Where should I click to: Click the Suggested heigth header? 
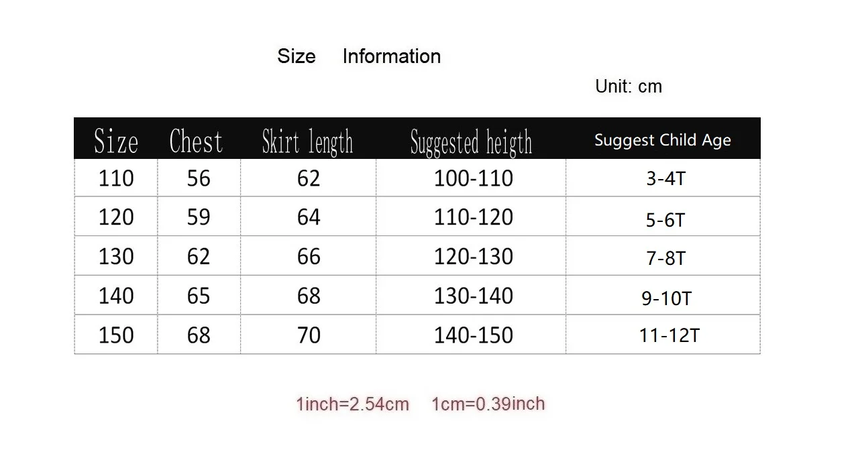pos(471,142)
